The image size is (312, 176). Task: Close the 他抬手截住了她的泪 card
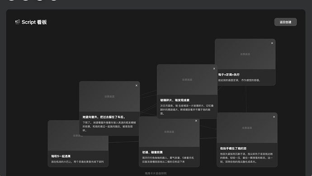(274, 117)
